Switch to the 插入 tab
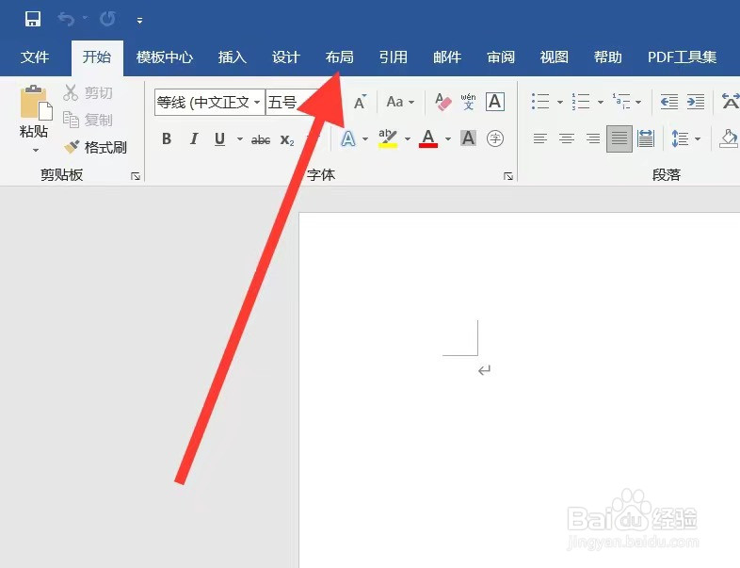Image resolution: width=740 pixels, height=568 pixels. pos(232,57)
